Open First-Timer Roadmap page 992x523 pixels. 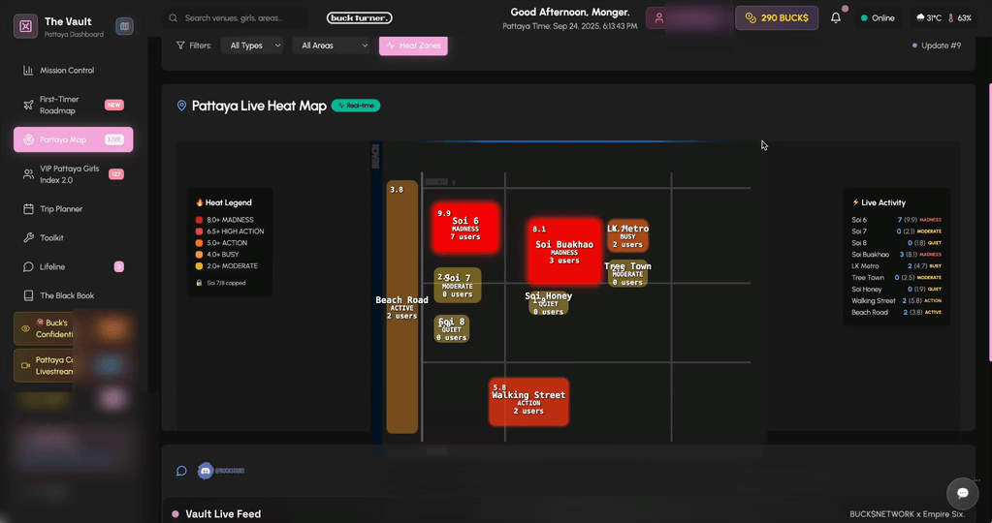(x=74, y=105)
